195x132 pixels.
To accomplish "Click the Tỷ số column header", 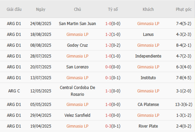I will tap(113, 9).
